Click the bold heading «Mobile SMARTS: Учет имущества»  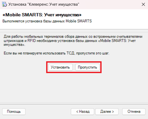[x=42, y=15]
